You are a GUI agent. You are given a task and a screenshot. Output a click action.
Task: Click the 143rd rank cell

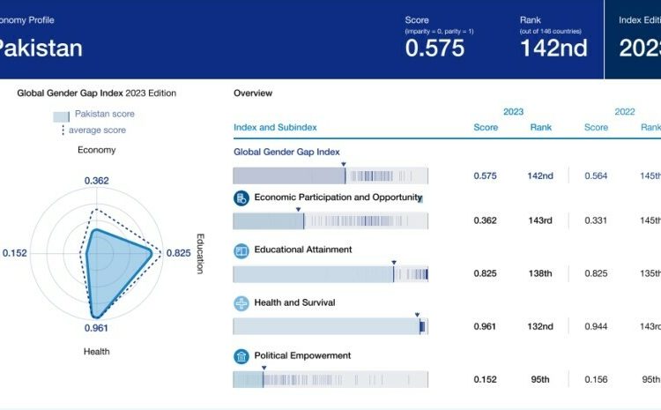tap(540, 220)
